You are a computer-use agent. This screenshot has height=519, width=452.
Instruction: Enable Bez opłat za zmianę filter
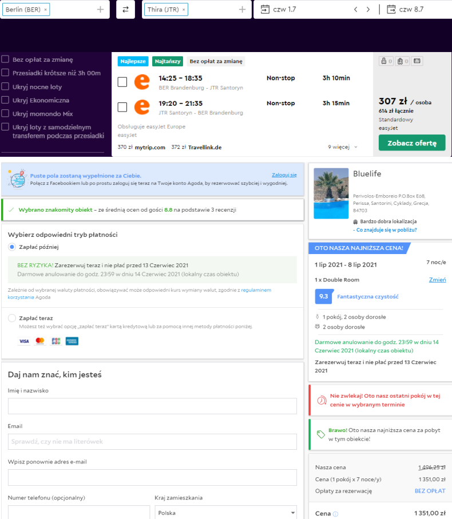click(5, 60)
